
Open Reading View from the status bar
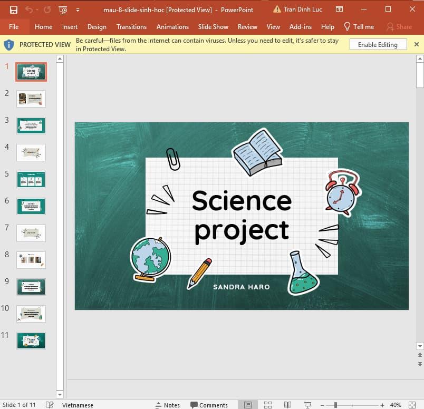point(287,404)
